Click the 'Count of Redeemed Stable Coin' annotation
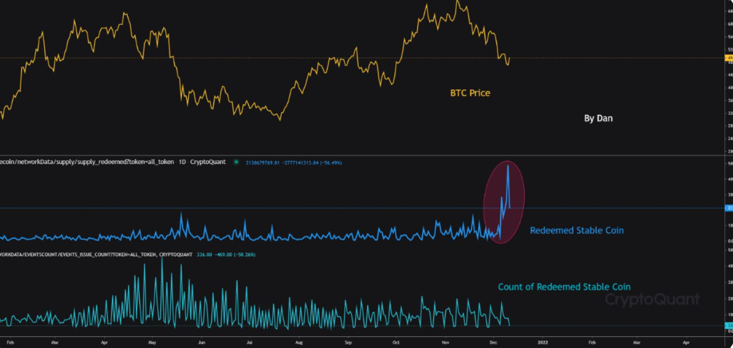The height and width of the screenshot is (348, 733). tap(564, 287)
